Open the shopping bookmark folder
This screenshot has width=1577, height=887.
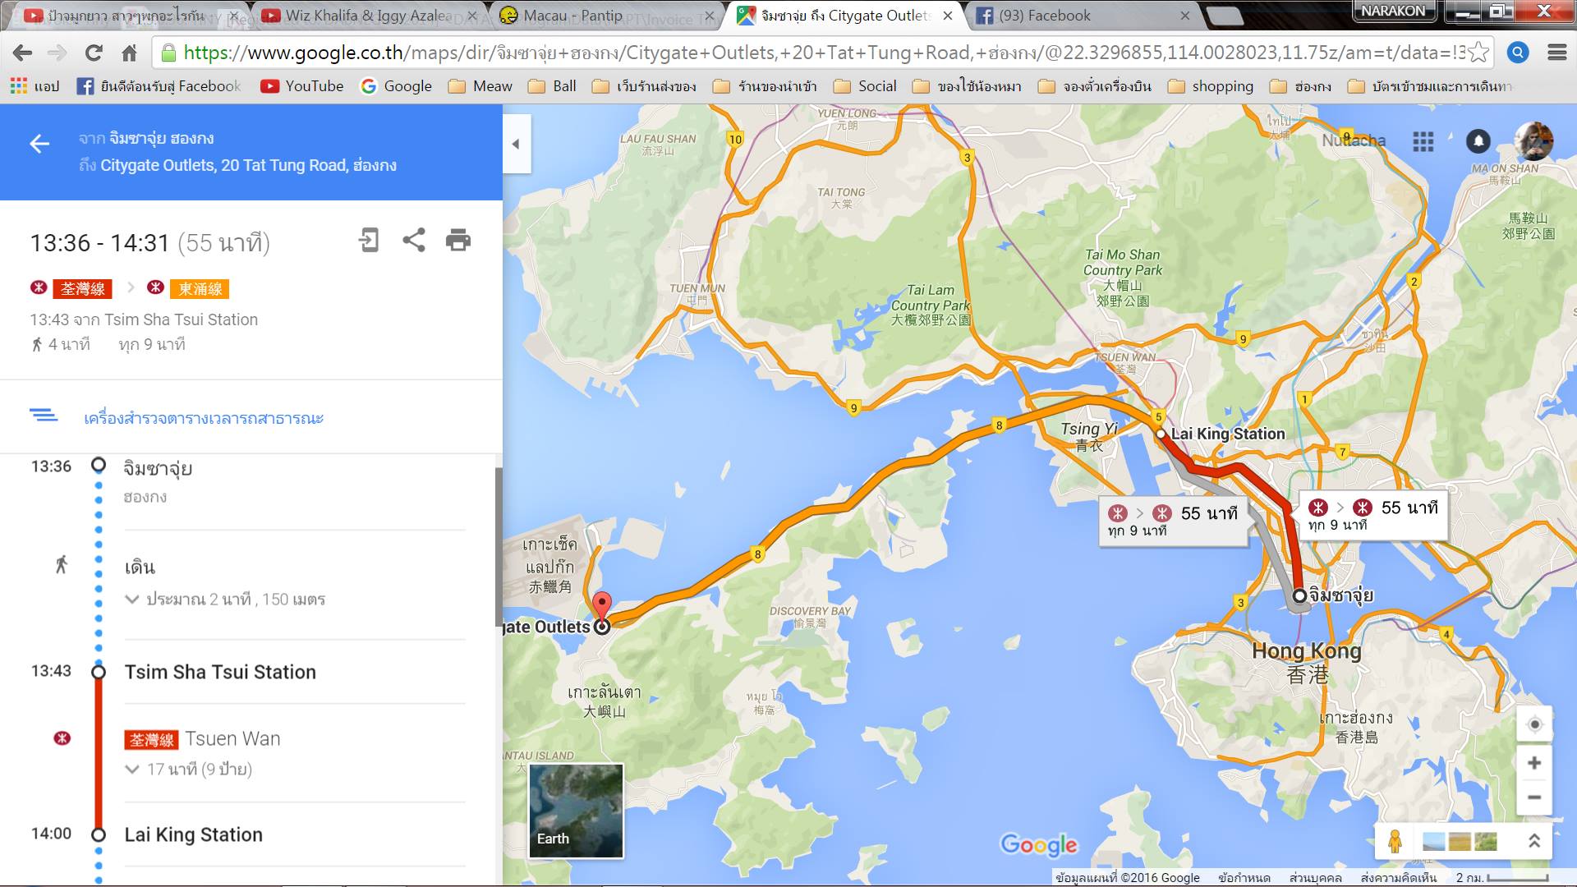tap(1211, 86)
